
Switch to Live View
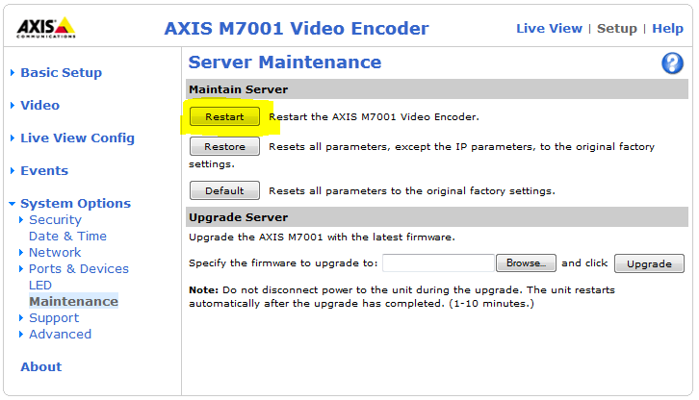(x=549, y=28)
